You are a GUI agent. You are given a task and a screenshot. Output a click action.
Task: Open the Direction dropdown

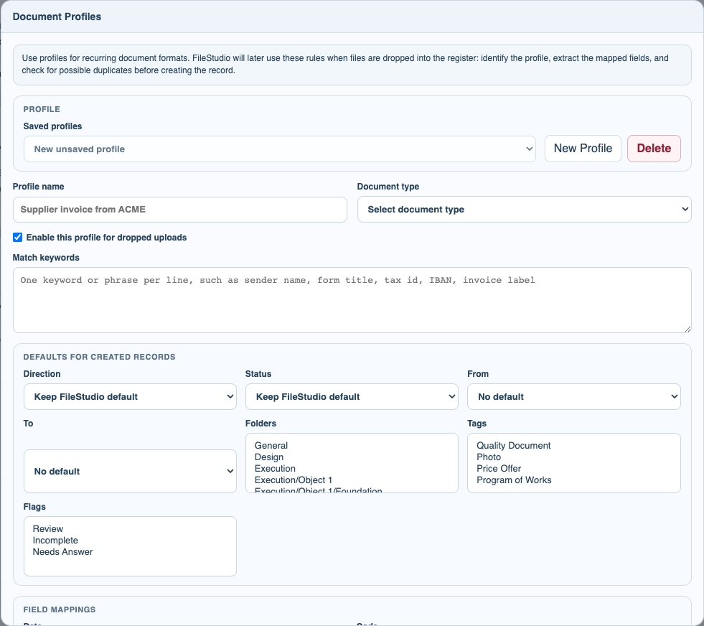click(x=130, y=396)
